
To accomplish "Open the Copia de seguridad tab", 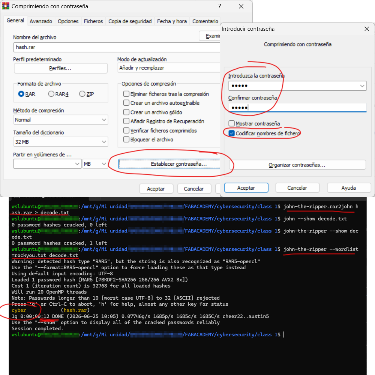I will [130, 21].
